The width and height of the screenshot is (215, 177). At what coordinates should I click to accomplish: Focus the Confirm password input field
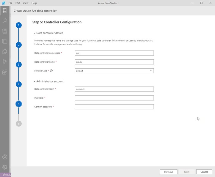tap(114, 107)
